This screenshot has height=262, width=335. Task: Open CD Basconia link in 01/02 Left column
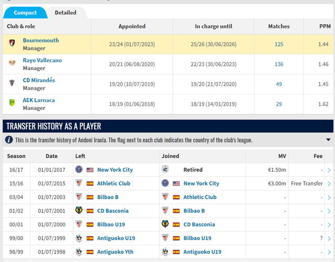click(x=113, y=211)
